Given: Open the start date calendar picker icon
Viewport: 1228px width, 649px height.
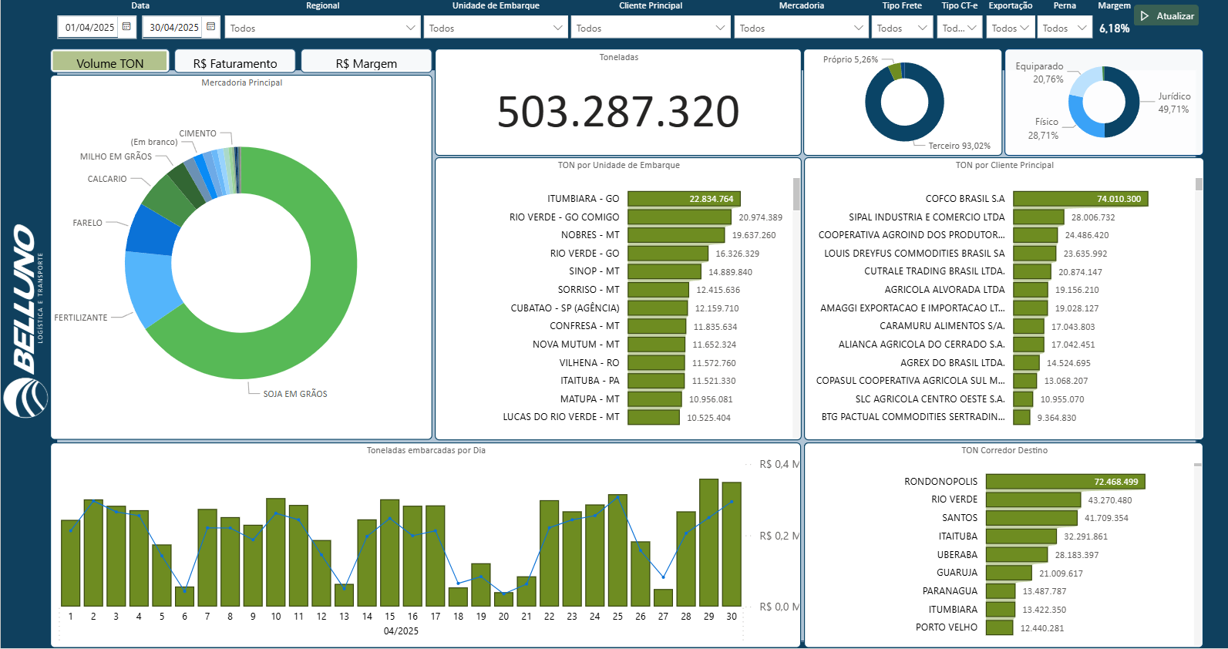Looking at the screenshot, I should tap(126, 26).
